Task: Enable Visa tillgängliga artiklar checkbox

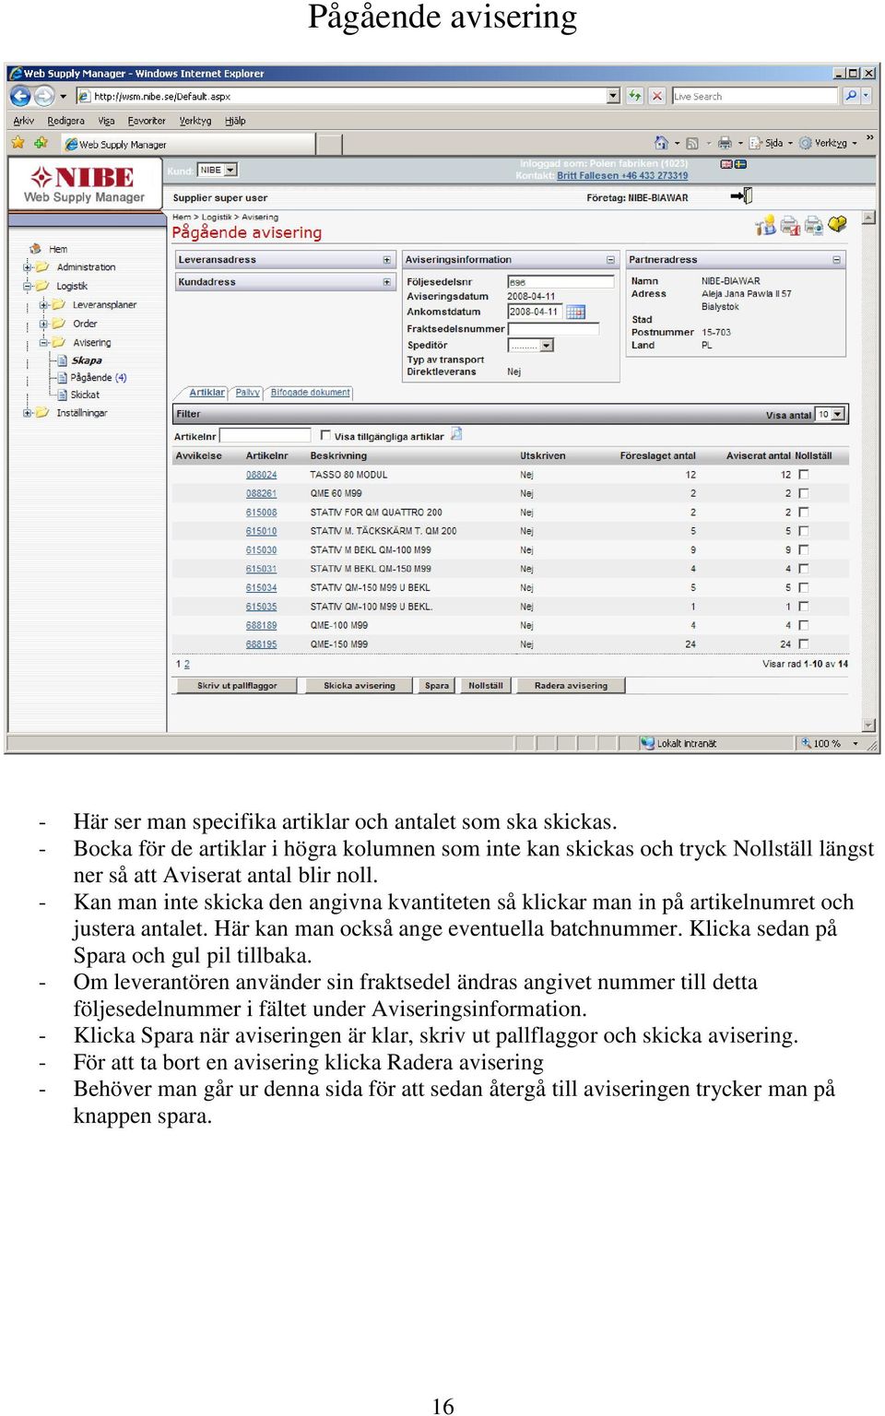Action: [x=325, y=435]
